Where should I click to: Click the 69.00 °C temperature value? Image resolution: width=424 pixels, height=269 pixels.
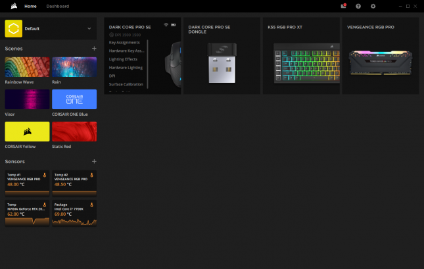click(63, 214)
